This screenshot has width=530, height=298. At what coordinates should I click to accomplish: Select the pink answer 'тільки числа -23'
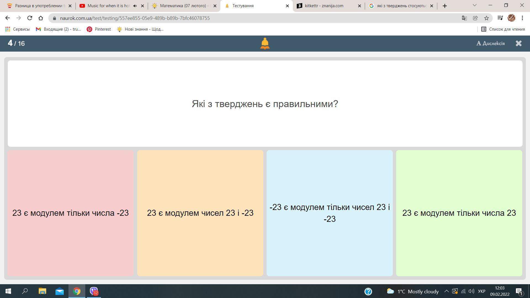click(x=70, y=213)
